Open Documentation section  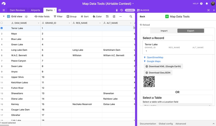(148, 124)
